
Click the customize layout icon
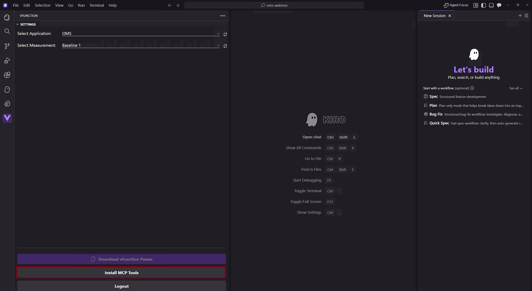click(x=476, y=5)
